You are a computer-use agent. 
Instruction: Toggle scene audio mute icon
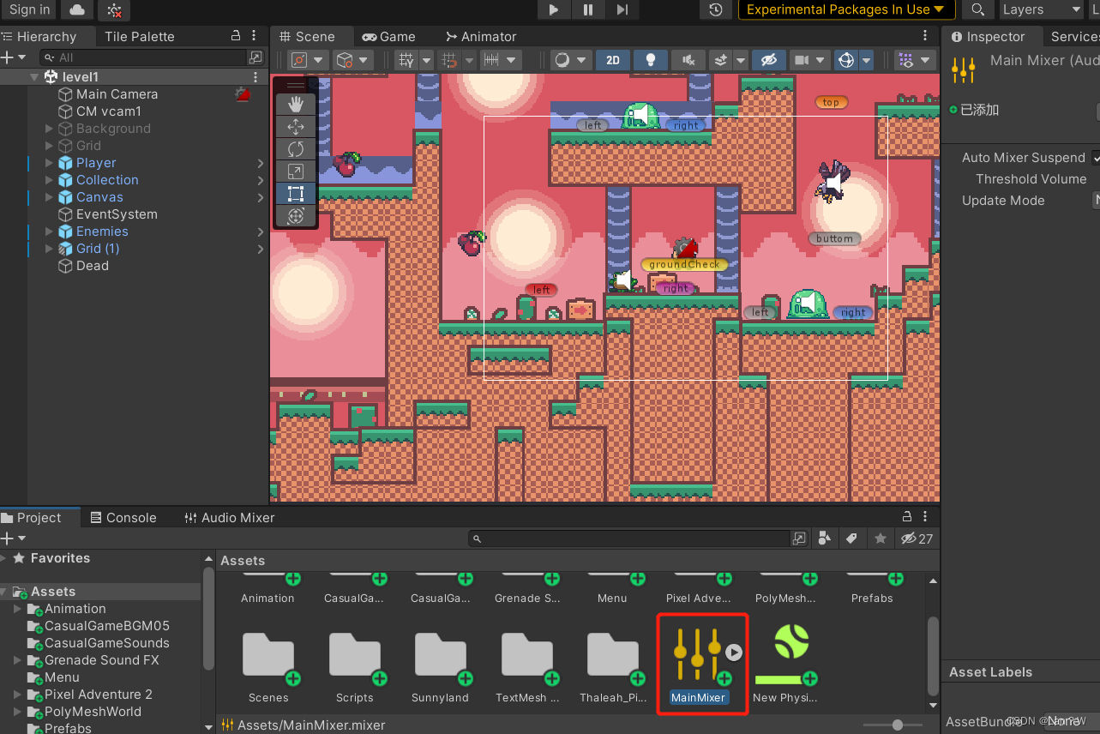point(688,60)
